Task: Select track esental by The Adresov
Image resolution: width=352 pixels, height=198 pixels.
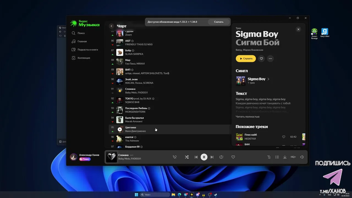Action: (x=170, y=139)
